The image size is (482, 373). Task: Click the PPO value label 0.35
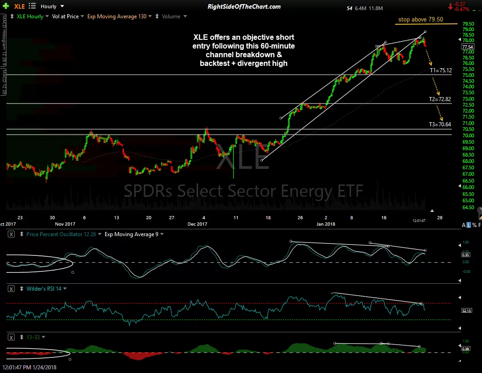(x=466, y=255)
